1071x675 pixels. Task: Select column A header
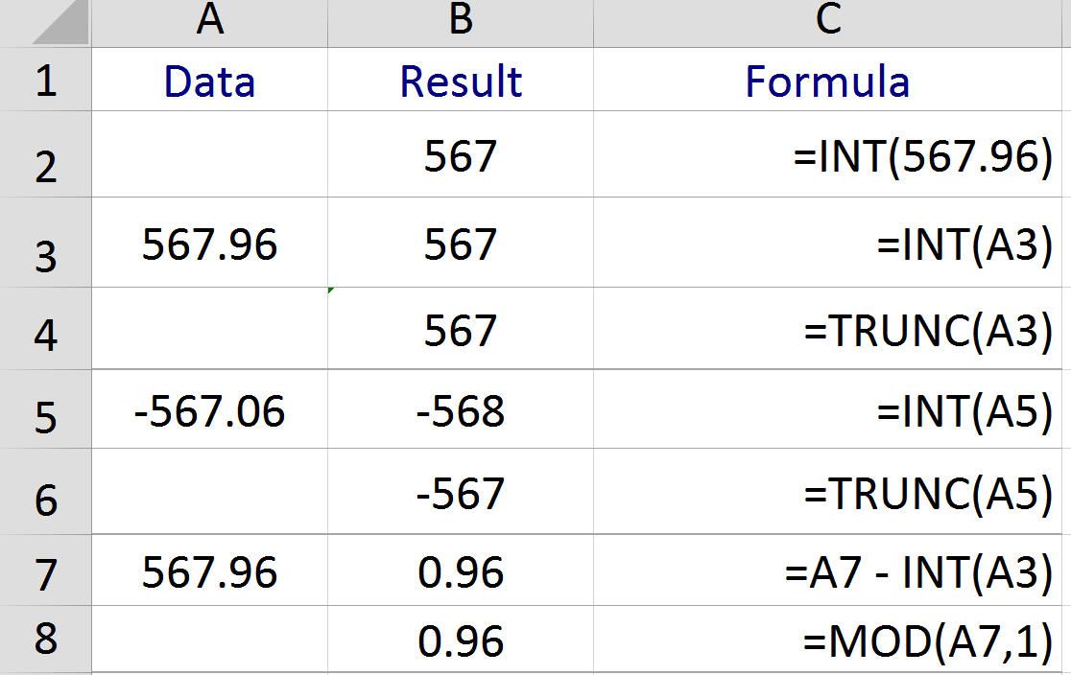(210, 22)
